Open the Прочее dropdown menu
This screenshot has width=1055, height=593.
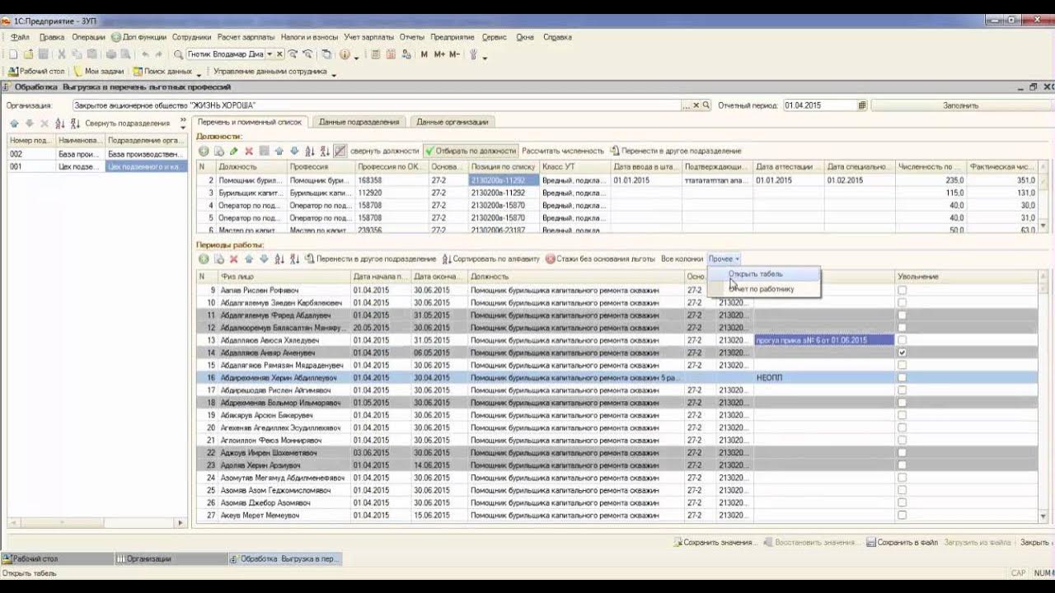pos(724,259)
